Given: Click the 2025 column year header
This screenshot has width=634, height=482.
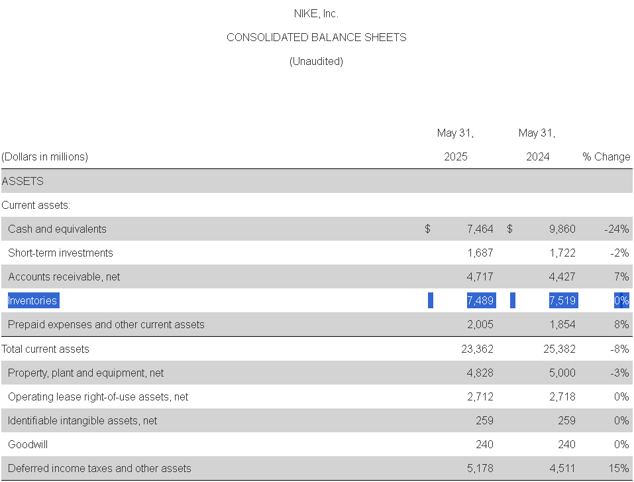Looking at the screenshot, I should (x=456, y=156).
